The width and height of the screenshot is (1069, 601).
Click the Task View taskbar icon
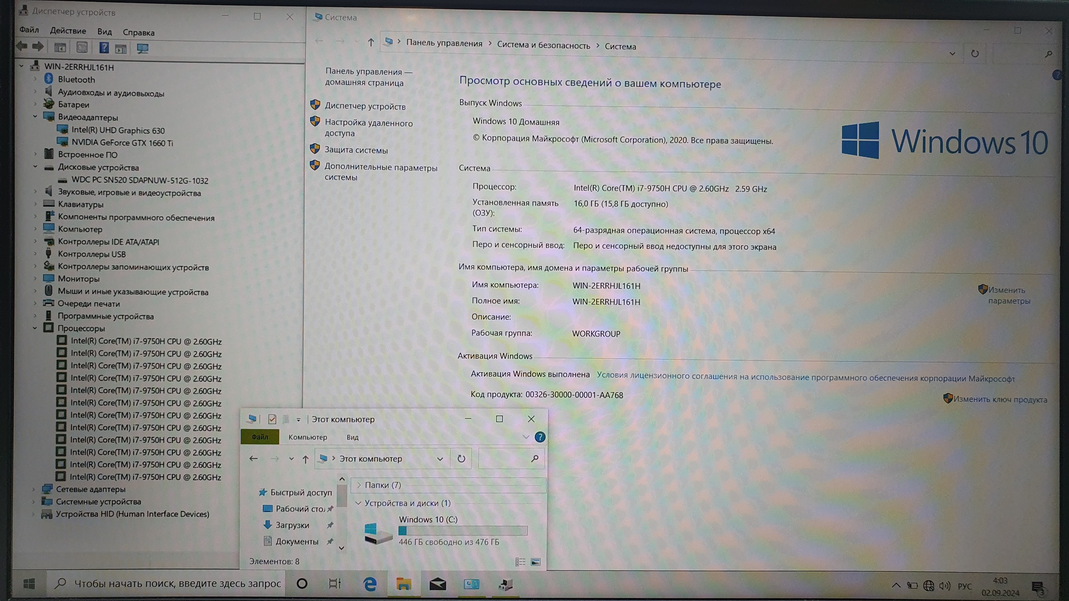(x=335, y=584)
